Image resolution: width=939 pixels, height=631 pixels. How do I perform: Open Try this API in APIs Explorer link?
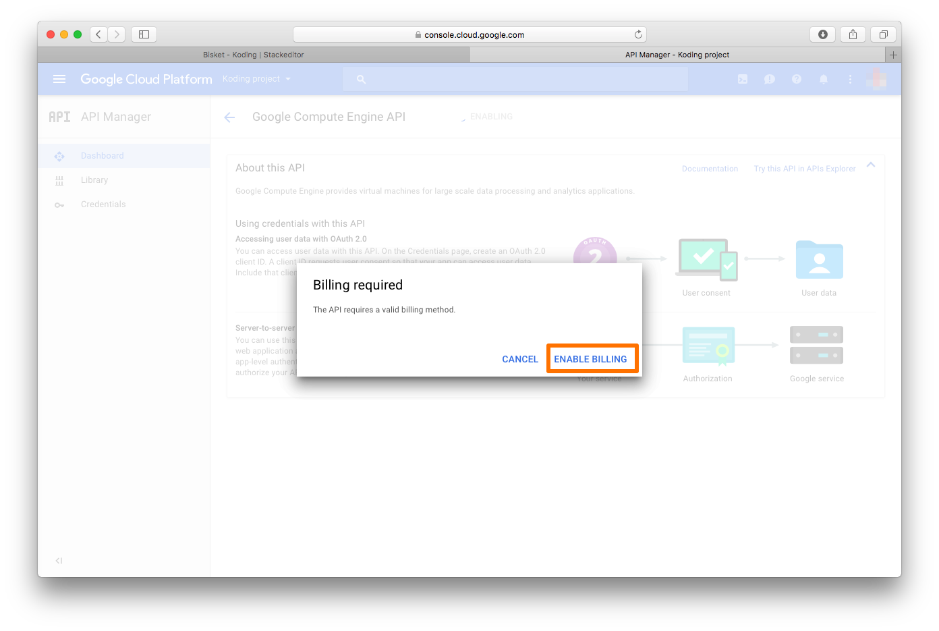[805, 169]
